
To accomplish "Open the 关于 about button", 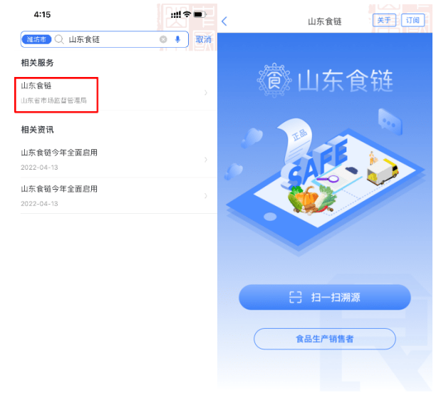I will coord(384,20).
